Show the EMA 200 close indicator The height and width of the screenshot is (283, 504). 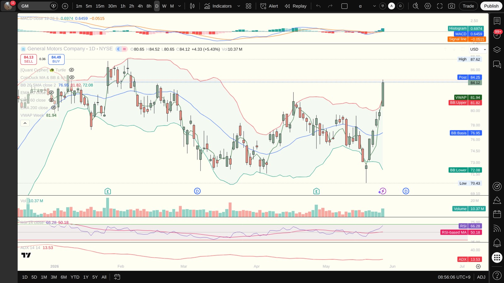pos(54,108)
